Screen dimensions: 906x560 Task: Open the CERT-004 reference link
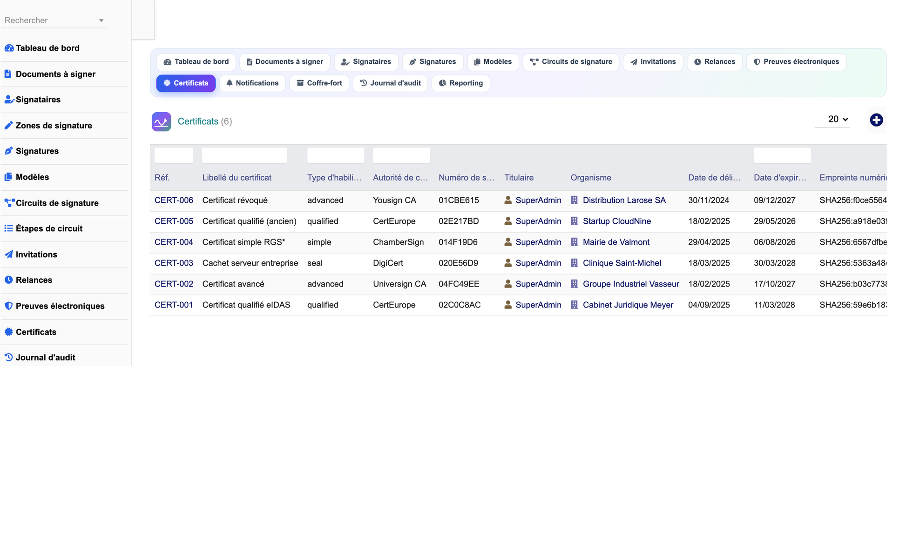pyautogui.click(x=174, y=242)
